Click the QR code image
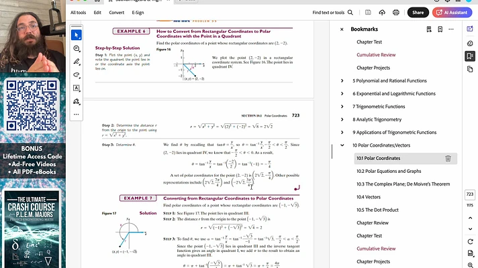This screenshot has height=268, width=478. pos(32,106)
